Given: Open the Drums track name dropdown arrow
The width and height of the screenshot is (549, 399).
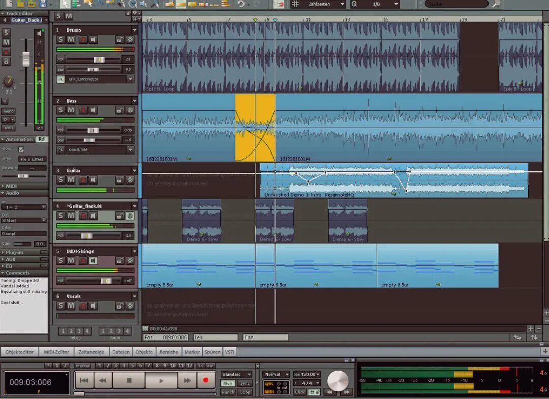Looking at the screenshot, I should [x=134, y=30].
